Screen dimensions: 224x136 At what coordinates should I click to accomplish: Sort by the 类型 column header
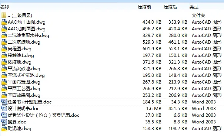[x=194, y=7]
